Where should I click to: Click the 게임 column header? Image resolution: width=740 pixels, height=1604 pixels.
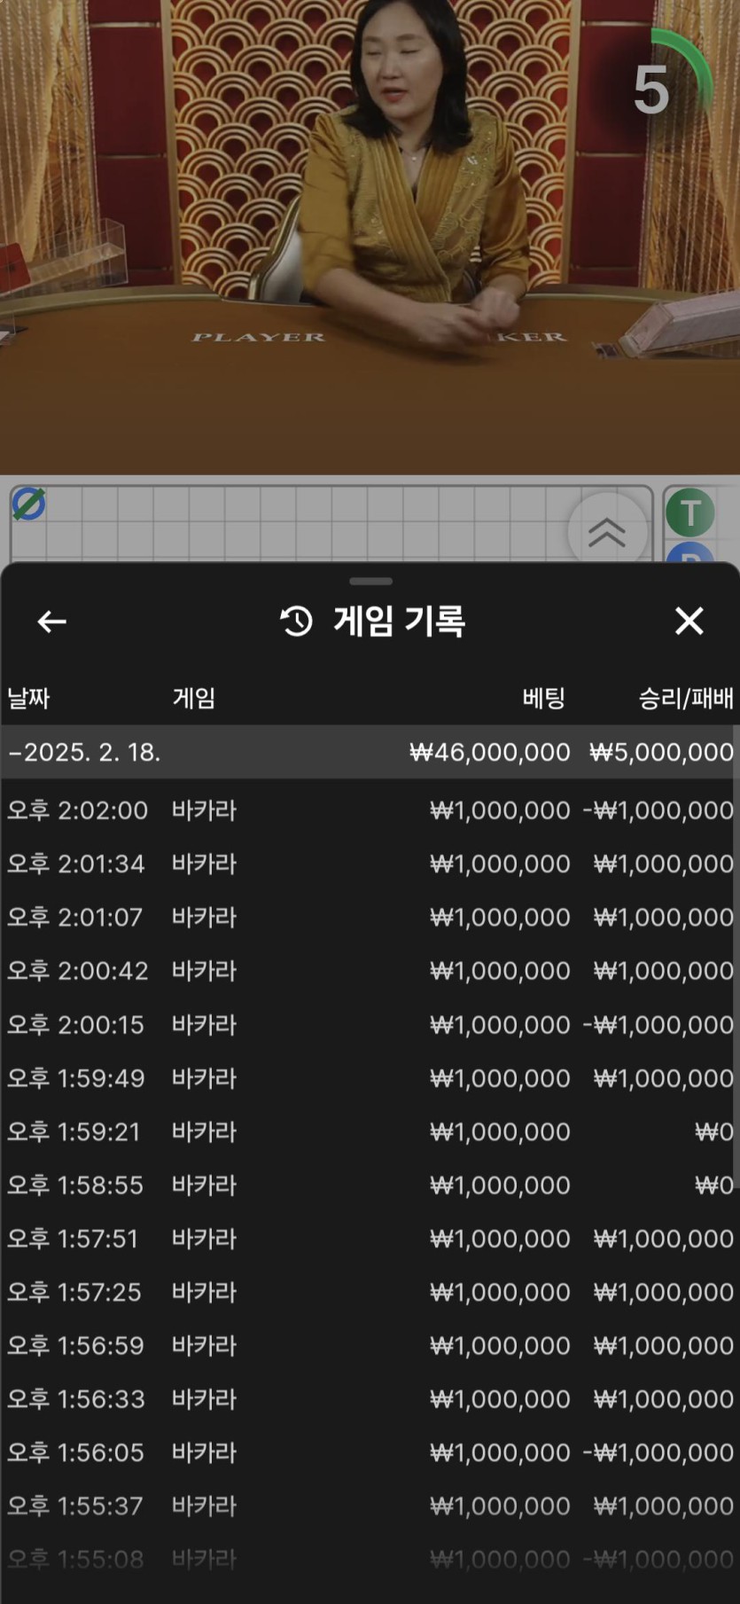[x=193, y=699]
